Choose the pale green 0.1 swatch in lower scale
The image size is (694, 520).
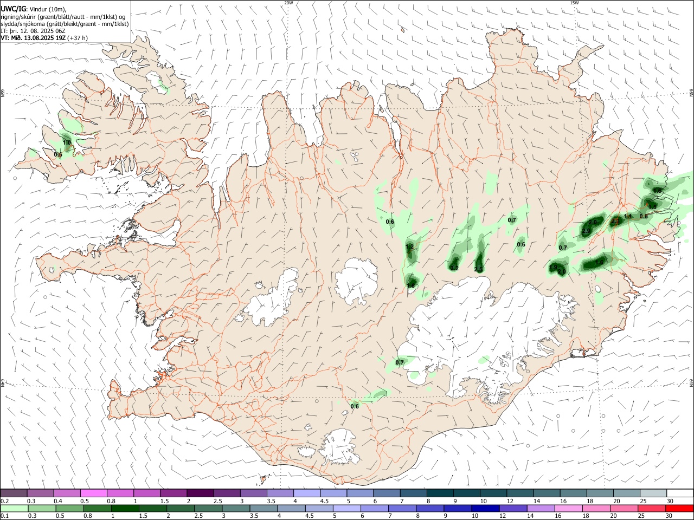[14, 508]
